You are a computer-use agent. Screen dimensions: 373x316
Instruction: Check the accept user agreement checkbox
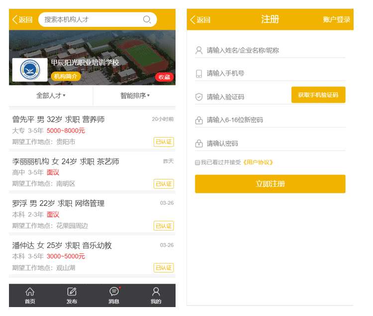197,162
